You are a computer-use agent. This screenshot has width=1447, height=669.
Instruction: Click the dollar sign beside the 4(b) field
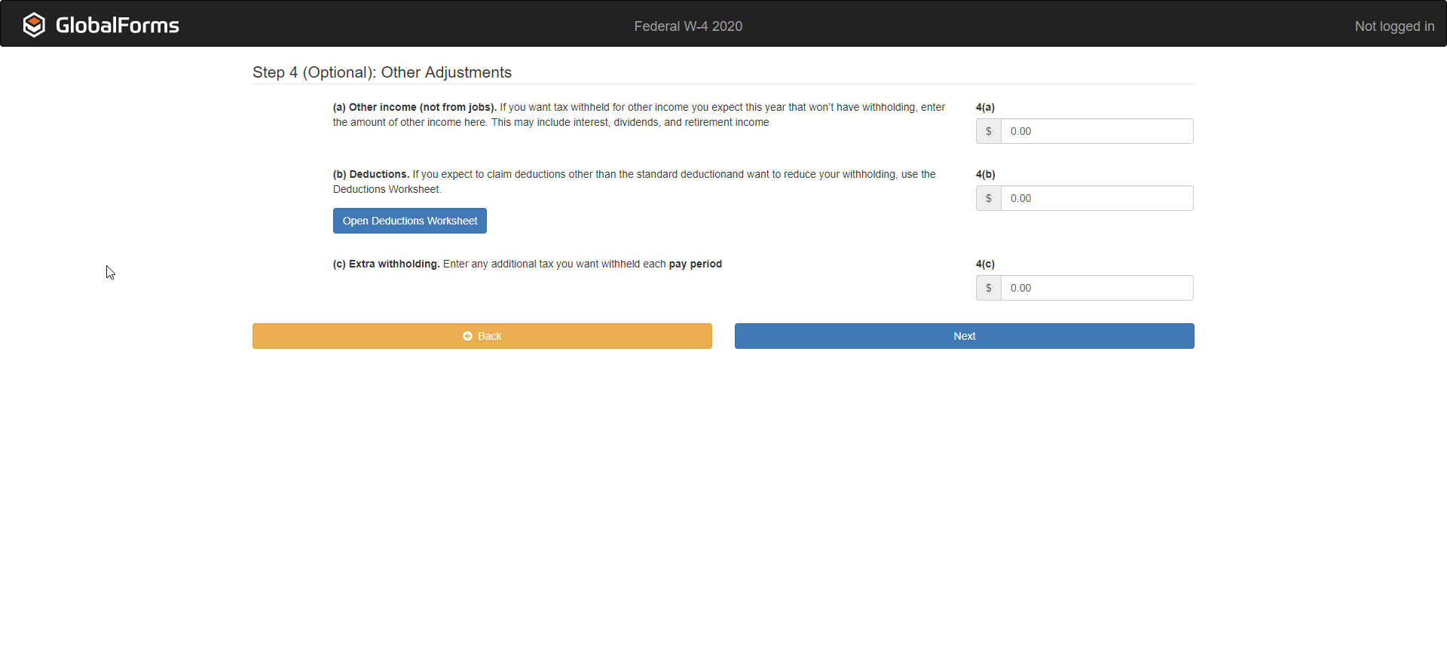click(988, 198)
